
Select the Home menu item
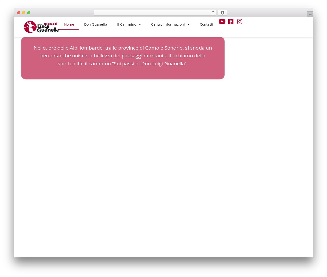(69, 24)
